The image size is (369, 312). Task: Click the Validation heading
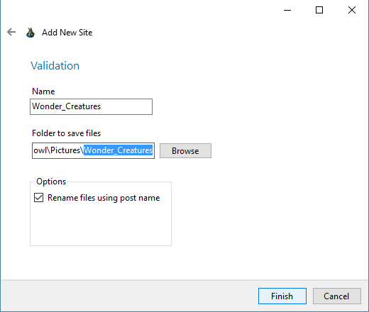(x=55, y=66)
